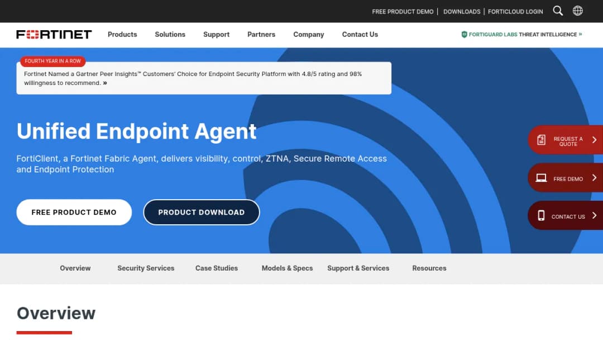Switch to the Models & Specs tab
This screenshot has height=340, width=603.
287,268
